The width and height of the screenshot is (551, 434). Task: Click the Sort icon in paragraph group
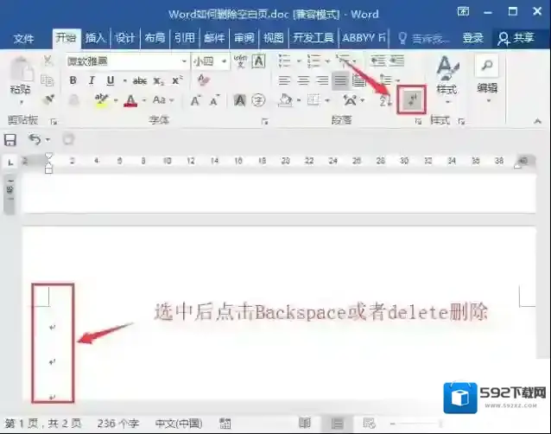pyautogui.click(x=386, y=100)
